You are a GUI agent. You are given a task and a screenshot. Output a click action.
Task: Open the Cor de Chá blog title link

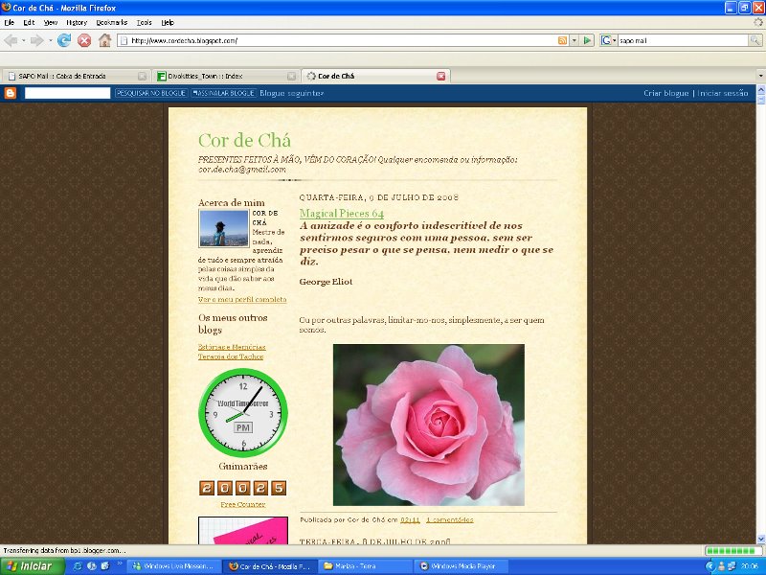coord(244,140)
